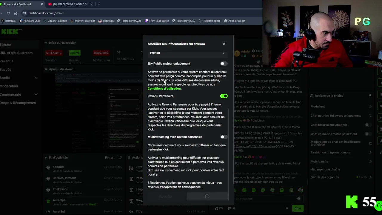Open Modération in the sidebar
382x215 pixels.
click(9, 86)
